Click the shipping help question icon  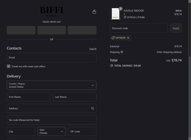[x=122, y=52]
